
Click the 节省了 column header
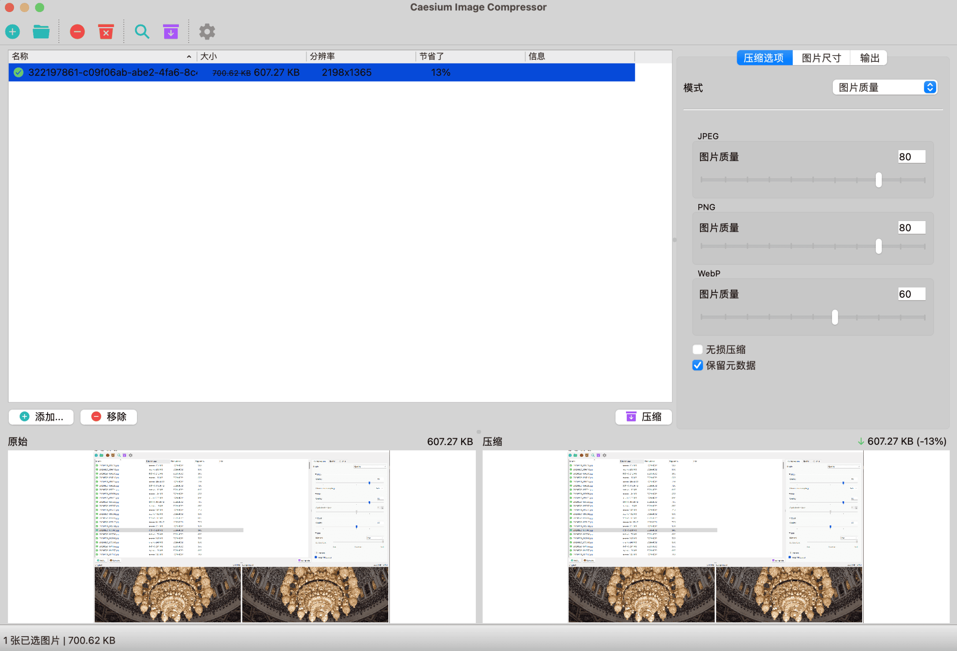pyautogui.click(x=470, y=57)
